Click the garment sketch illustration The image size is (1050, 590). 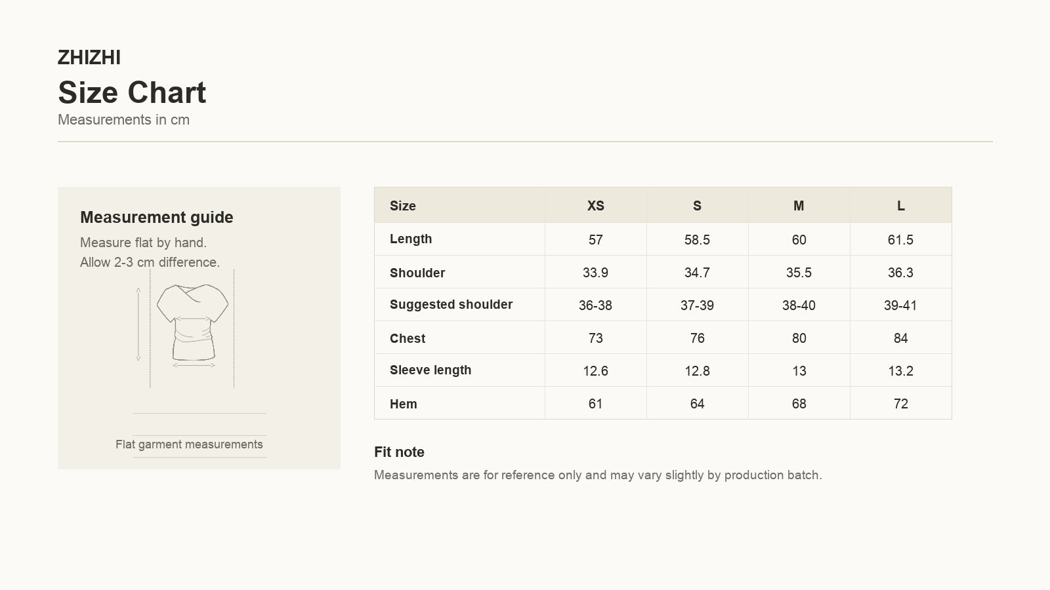pos(192,323)
